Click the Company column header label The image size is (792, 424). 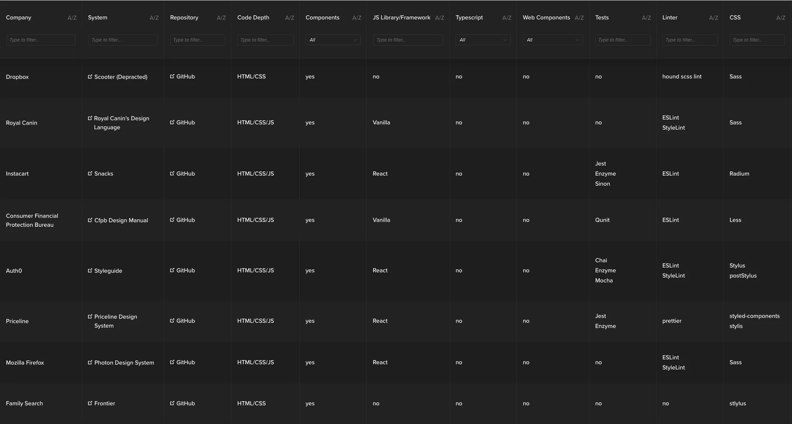click(x=18, y=18)
